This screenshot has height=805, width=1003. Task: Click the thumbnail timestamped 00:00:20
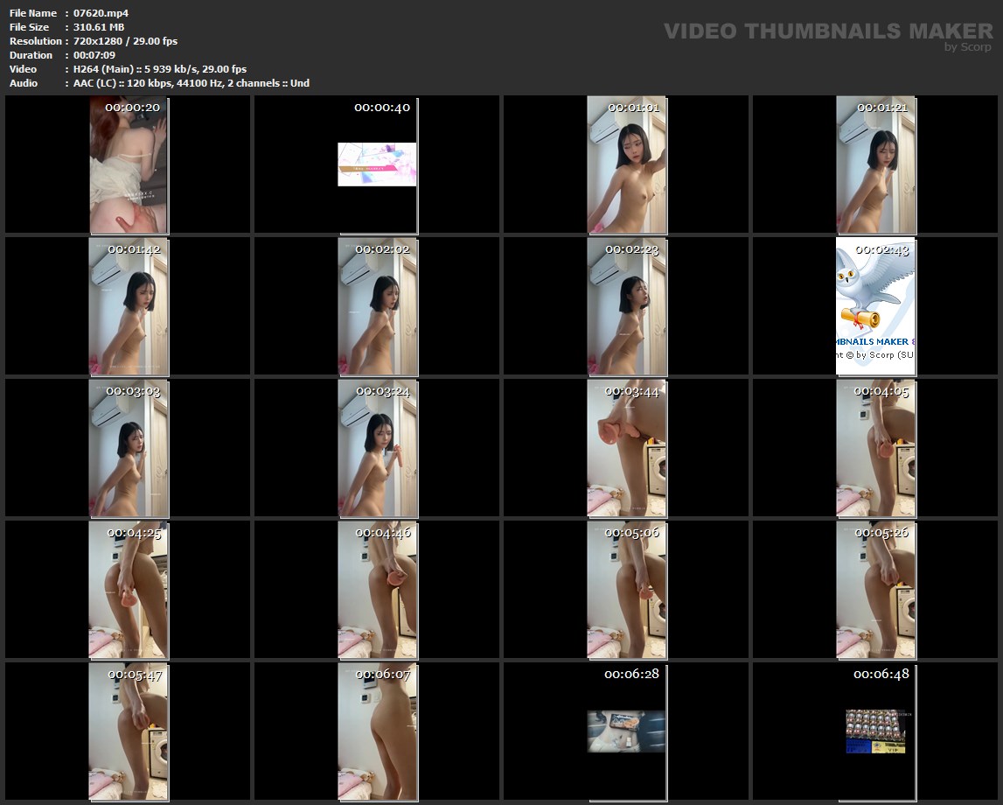(x=129, y=164)
